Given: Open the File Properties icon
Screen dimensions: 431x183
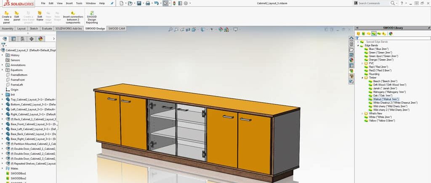Looking at the screenshot, I should point(180,3).
